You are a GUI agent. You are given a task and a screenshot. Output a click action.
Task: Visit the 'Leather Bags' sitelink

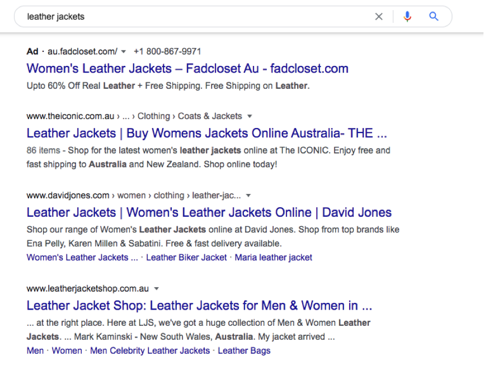click(x=244, y=350)
